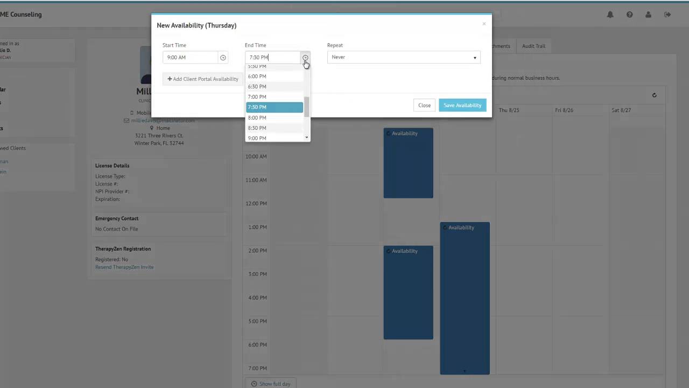Click Show full day button

pos(271,384)
